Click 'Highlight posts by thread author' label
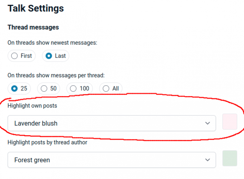244x179 pixels. click(x=47, y=142)
